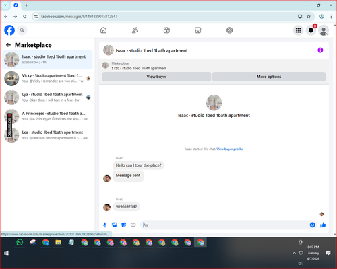
Task: Open Chrome three-dot menu
Action: coord(331,17)
